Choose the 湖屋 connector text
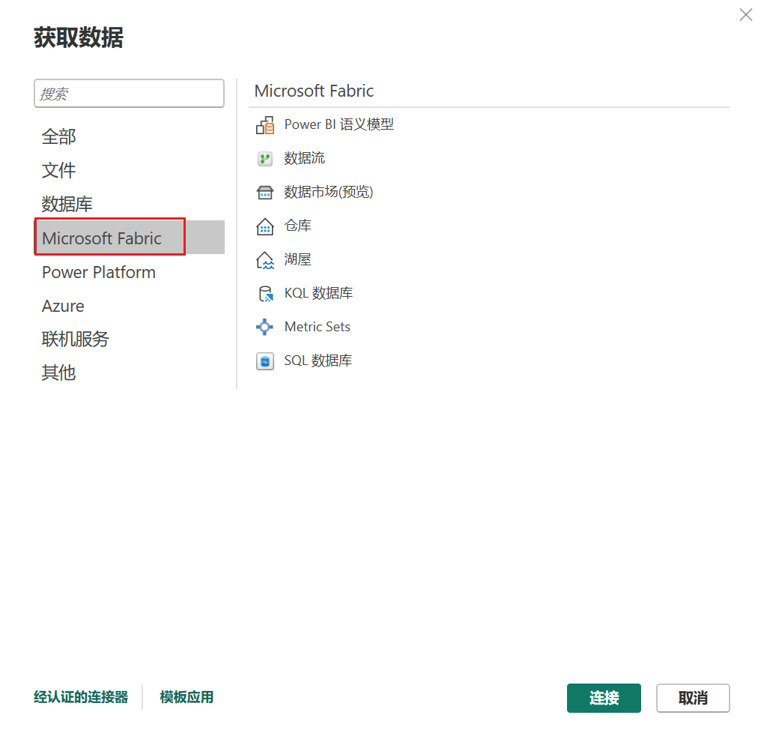Image resolution: width=764 pixels, height=742 pixels. [297, 259]
